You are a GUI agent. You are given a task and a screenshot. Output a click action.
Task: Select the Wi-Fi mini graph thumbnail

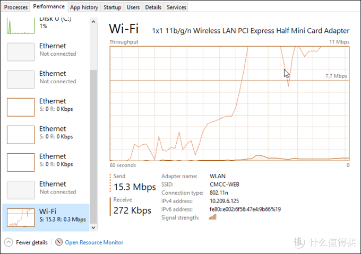click(x=21, y=217)
